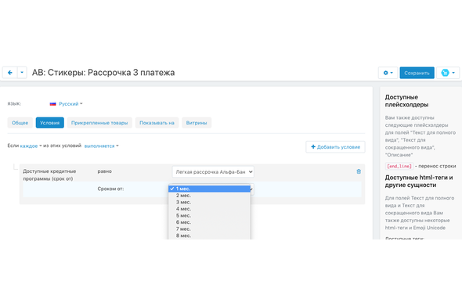Choose 4 мес. option
This screenshot has height=306, width=462.
(209, 209)
